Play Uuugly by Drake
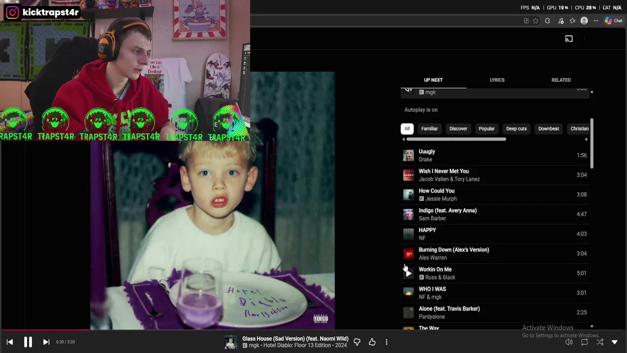The width and height of the screenshot is (627, 353). tap(495, 155)
